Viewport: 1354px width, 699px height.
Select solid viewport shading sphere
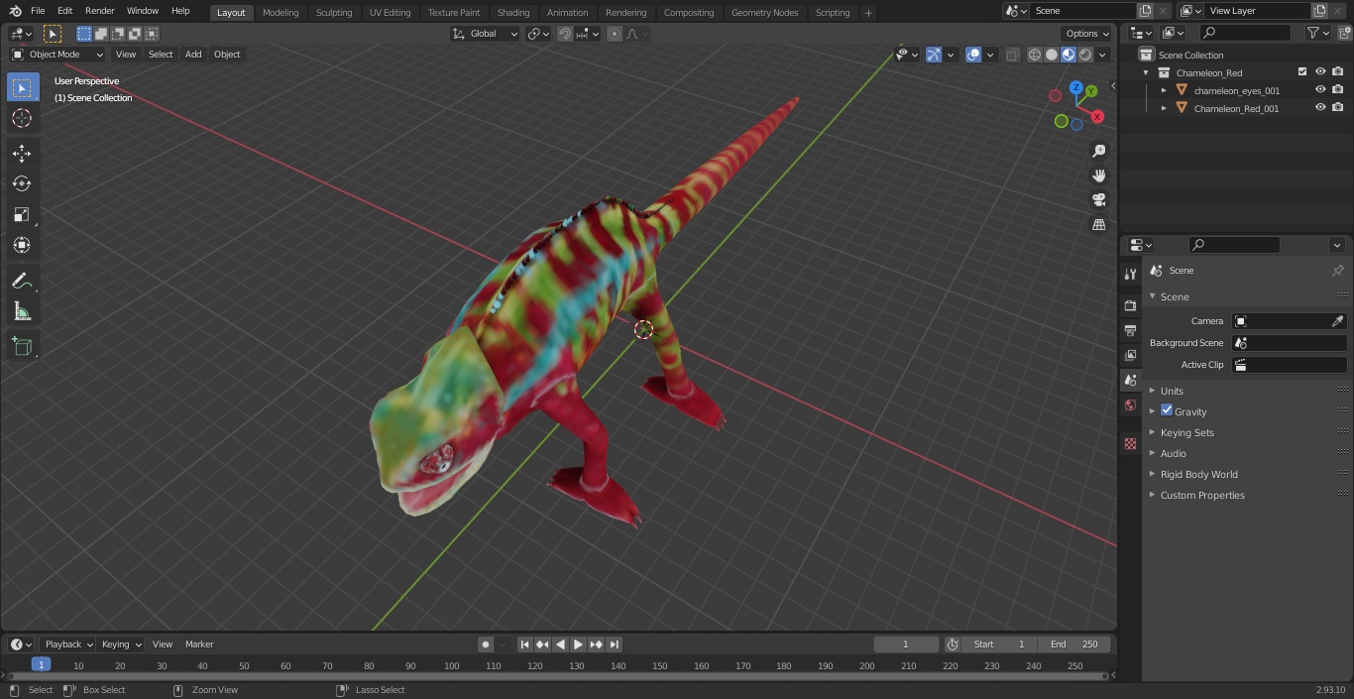(x=1052, y=55)
